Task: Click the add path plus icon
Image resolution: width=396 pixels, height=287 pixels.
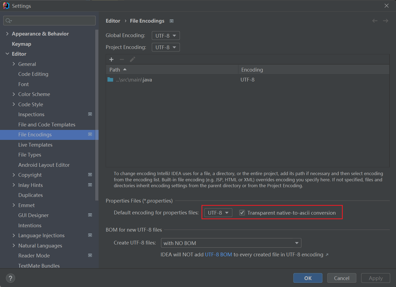Action: pos(111,59)
